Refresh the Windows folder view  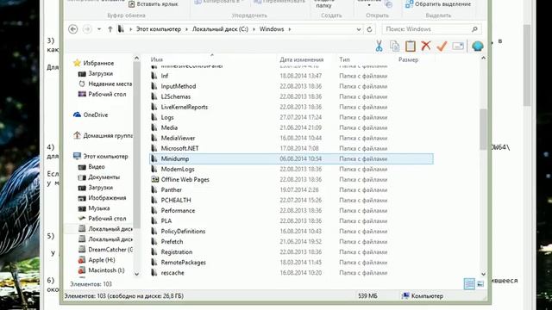tap(369, 29)
